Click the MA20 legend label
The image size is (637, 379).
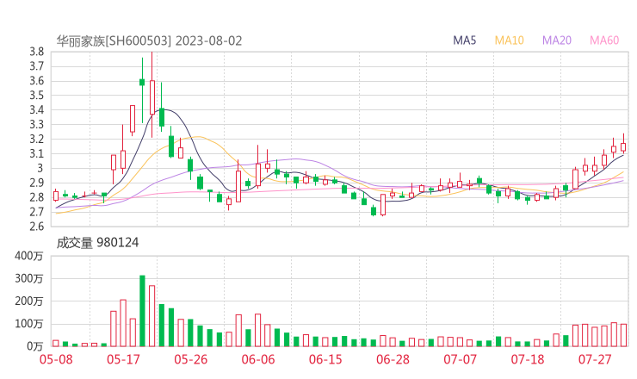(x=557, y=40)
